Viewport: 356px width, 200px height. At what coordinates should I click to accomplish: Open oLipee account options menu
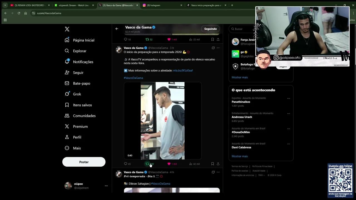[106, 186]
